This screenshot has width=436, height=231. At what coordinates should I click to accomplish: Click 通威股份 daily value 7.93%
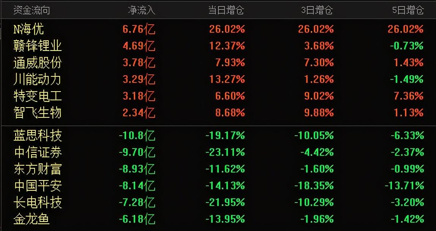pyautogui.click(x=230, y=62)
